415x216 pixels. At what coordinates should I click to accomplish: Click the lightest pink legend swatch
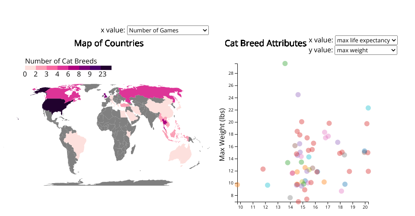tap(30, 68)
